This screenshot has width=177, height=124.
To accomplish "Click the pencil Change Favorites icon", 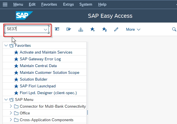I will click(x=116, y=29).
